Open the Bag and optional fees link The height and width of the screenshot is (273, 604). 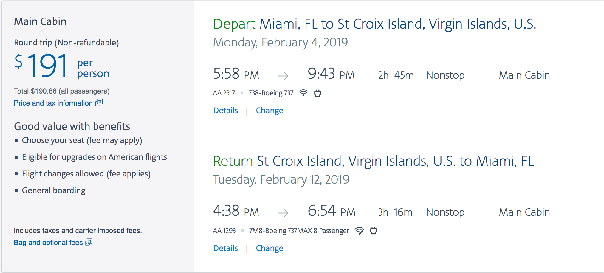coord(48,243)
